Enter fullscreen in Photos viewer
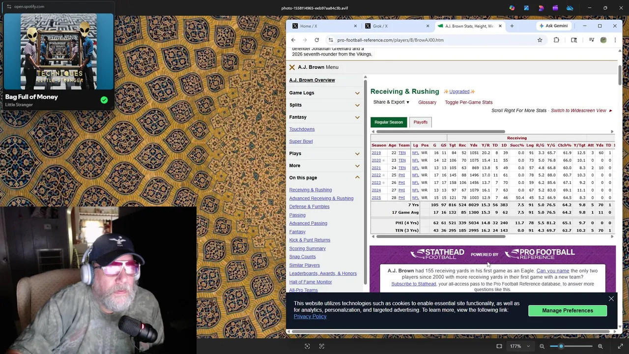Image resolution: width=629 pixels, height=354 pixels. (620, 346)
